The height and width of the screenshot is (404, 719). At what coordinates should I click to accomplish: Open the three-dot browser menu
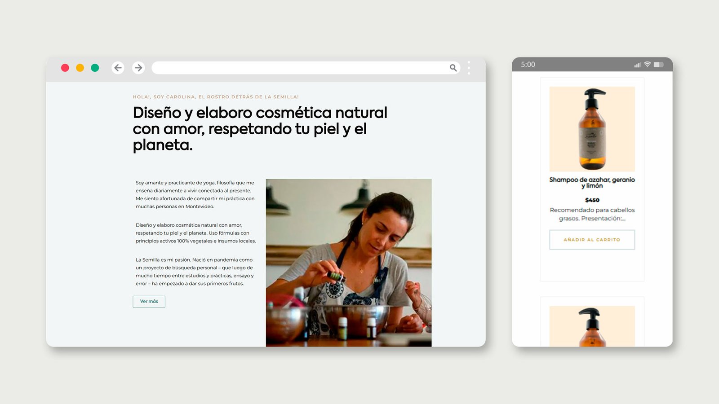pos(469,68)
